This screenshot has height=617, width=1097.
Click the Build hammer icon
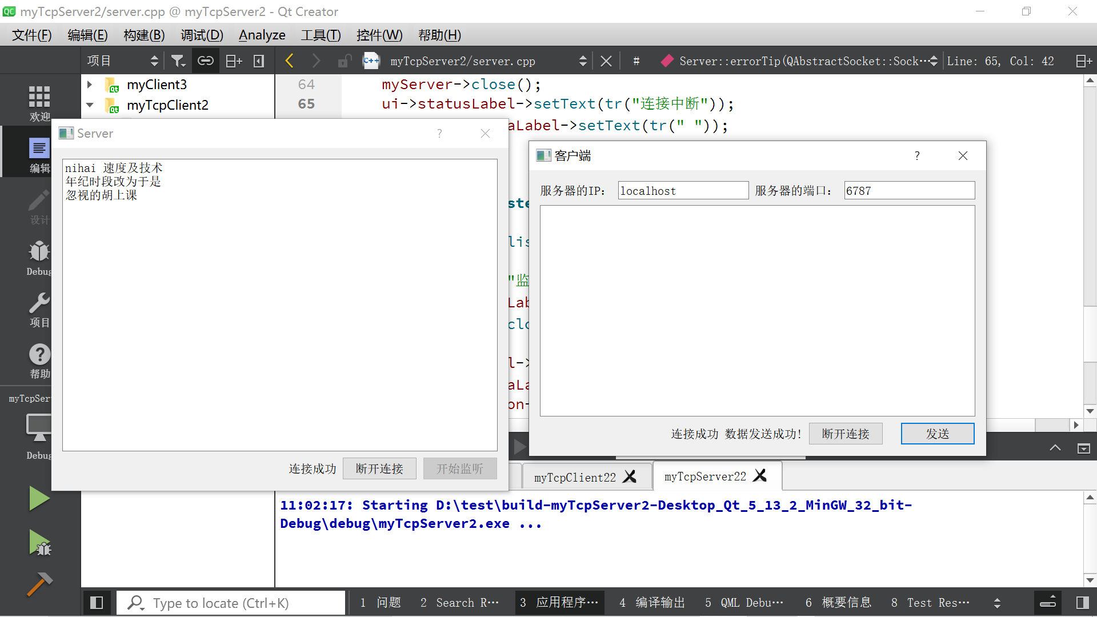tap(39, 584)
